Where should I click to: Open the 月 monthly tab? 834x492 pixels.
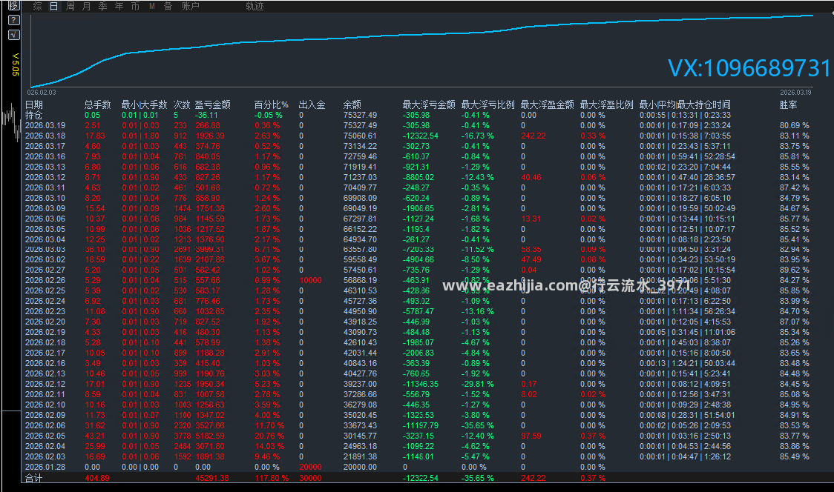click(x=87, y=6)
